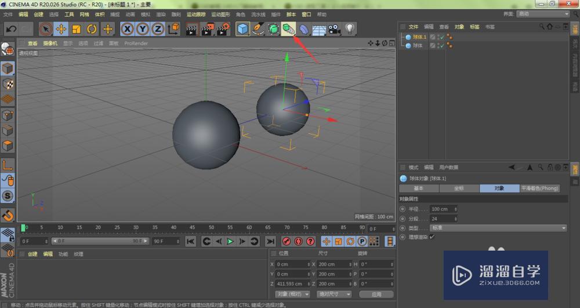This screenshot has width=580, height=308.
Task: Play animation forward with green arrow
Action: coord(230,241)
